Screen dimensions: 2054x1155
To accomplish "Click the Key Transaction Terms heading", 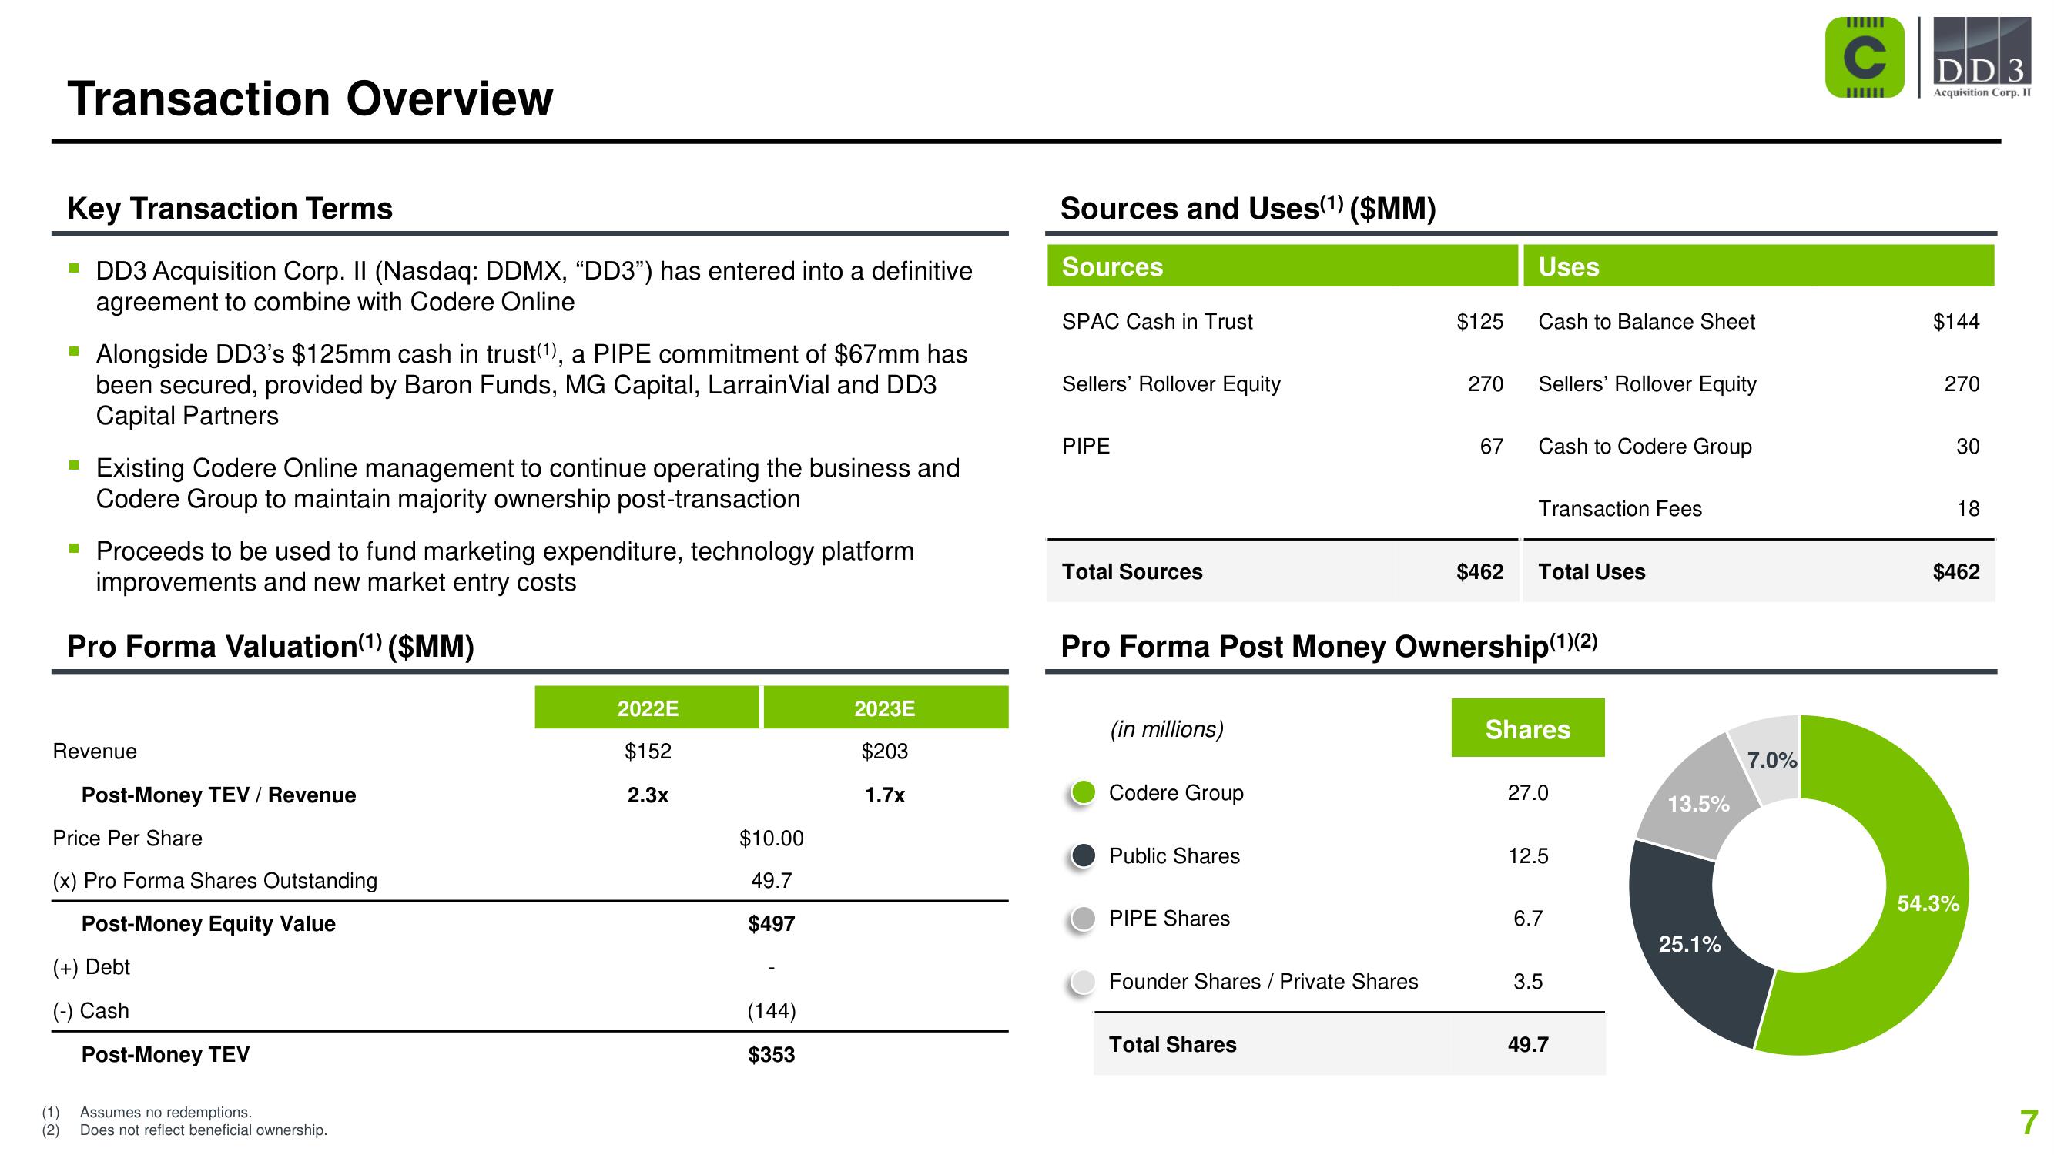I will 230,209.
